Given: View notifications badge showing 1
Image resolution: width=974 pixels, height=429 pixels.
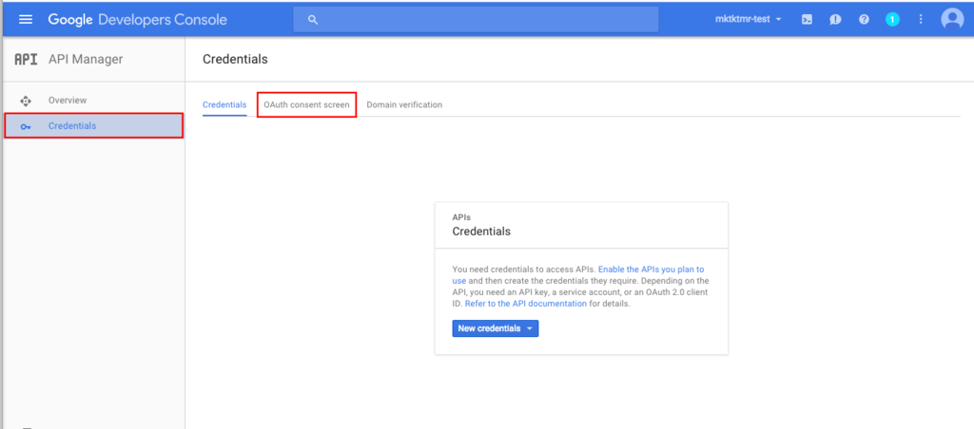Looking at the screenshot, I should [x=892, y=19].
